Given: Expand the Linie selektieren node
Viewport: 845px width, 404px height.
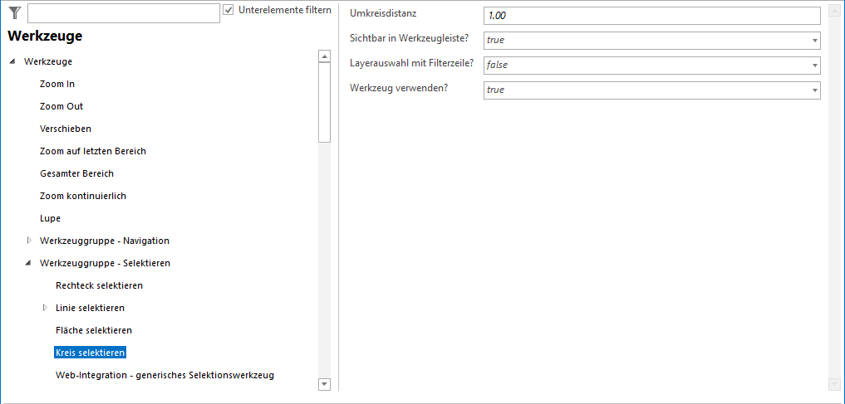Looking at the screenshot, I should click(x=45, y=308).
